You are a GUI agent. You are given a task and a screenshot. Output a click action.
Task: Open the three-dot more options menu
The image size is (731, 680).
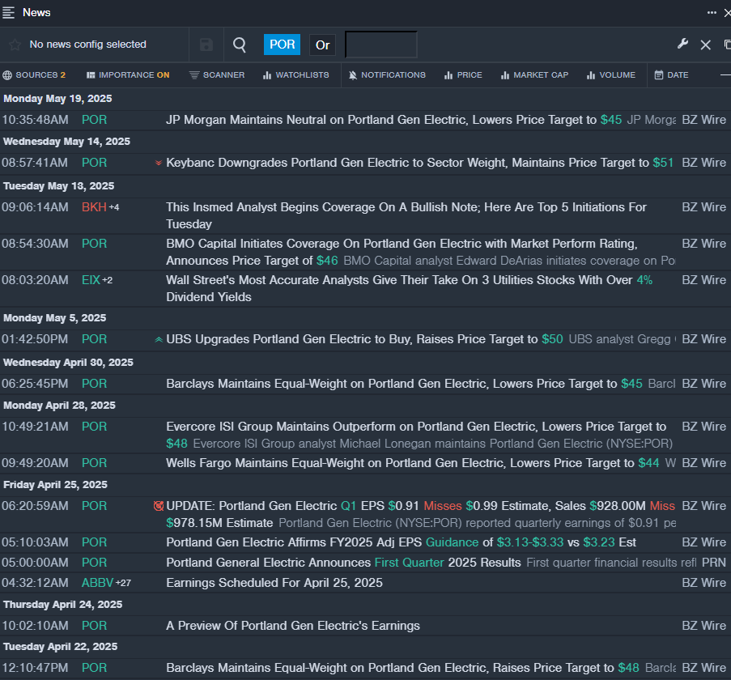pyautogui.click(x=712, y=13)
